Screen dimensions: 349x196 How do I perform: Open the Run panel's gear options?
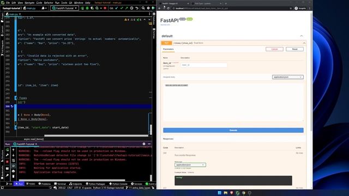tap(144, 144)
